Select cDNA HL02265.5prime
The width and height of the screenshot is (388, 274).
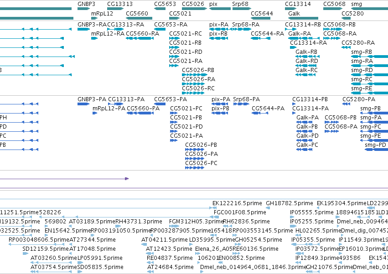point(318,231)
